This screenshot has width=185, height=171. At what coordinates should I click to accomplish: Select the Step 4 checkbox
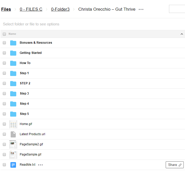pos(4,104)
